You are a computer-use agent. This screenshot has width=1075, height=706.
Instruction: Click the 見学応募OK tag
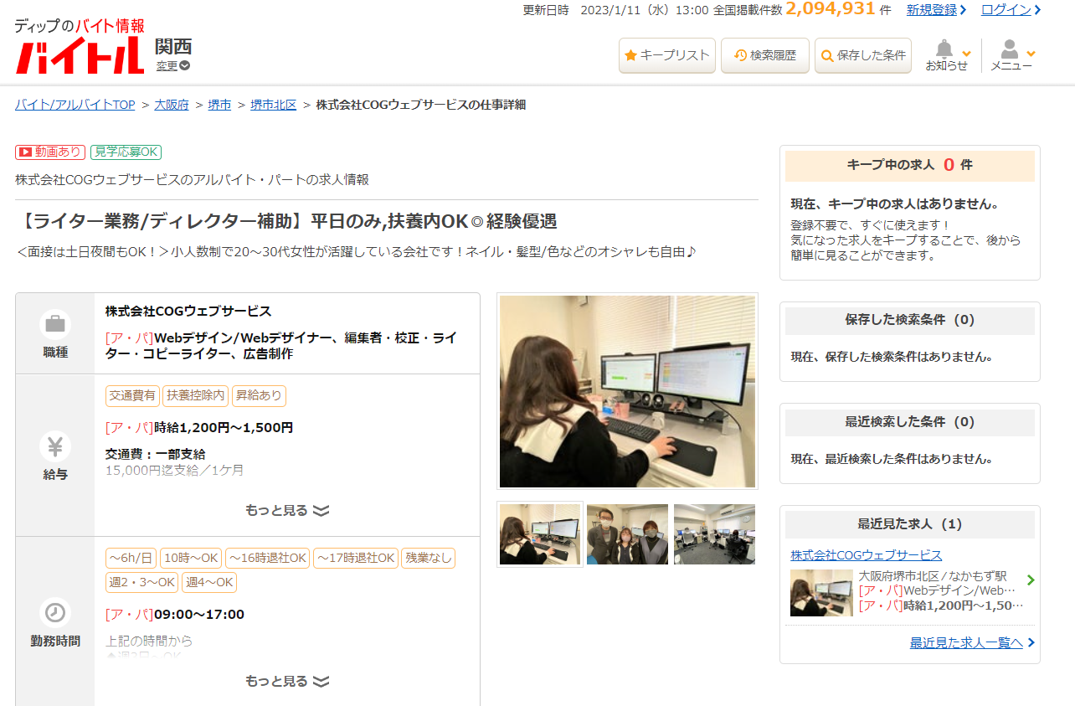(x=126, y=152)
